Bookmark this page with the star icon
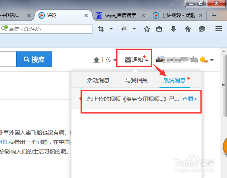Screen dimensions: 227x178 (147, 29)
